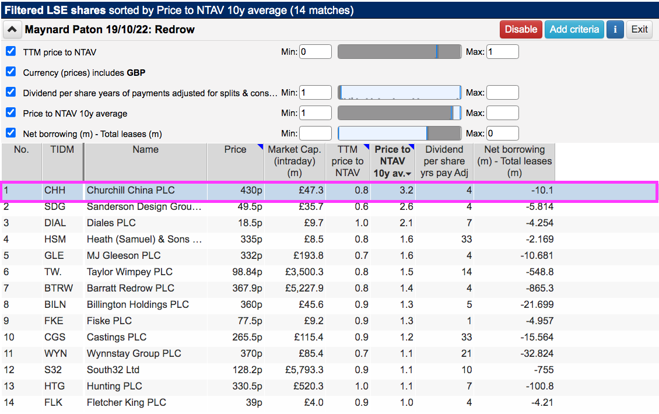This screenshot has height=414, width=659.
Task: Exit the filter view
Action: pos(639,29)
